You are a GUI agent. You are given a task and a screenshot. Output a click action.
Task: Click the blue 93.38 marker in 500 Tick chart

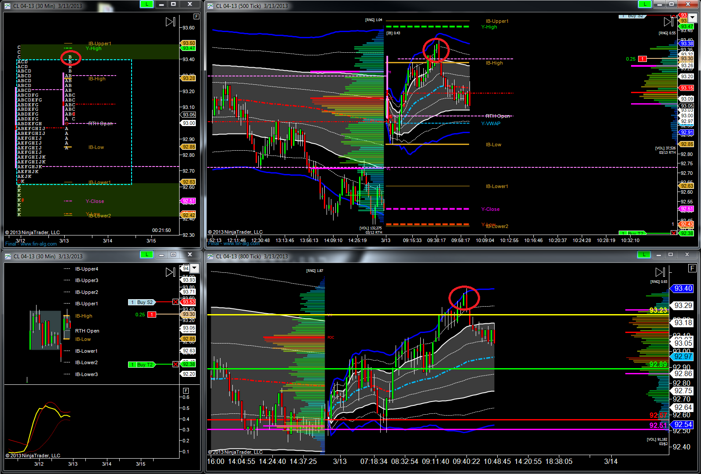pos(686,43)
